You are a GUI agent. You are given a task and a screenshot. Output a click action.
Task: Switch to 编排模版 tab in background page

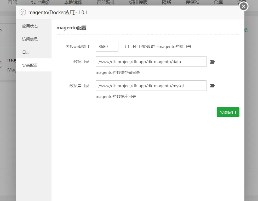pyautogui.click(x=138, y=2)
